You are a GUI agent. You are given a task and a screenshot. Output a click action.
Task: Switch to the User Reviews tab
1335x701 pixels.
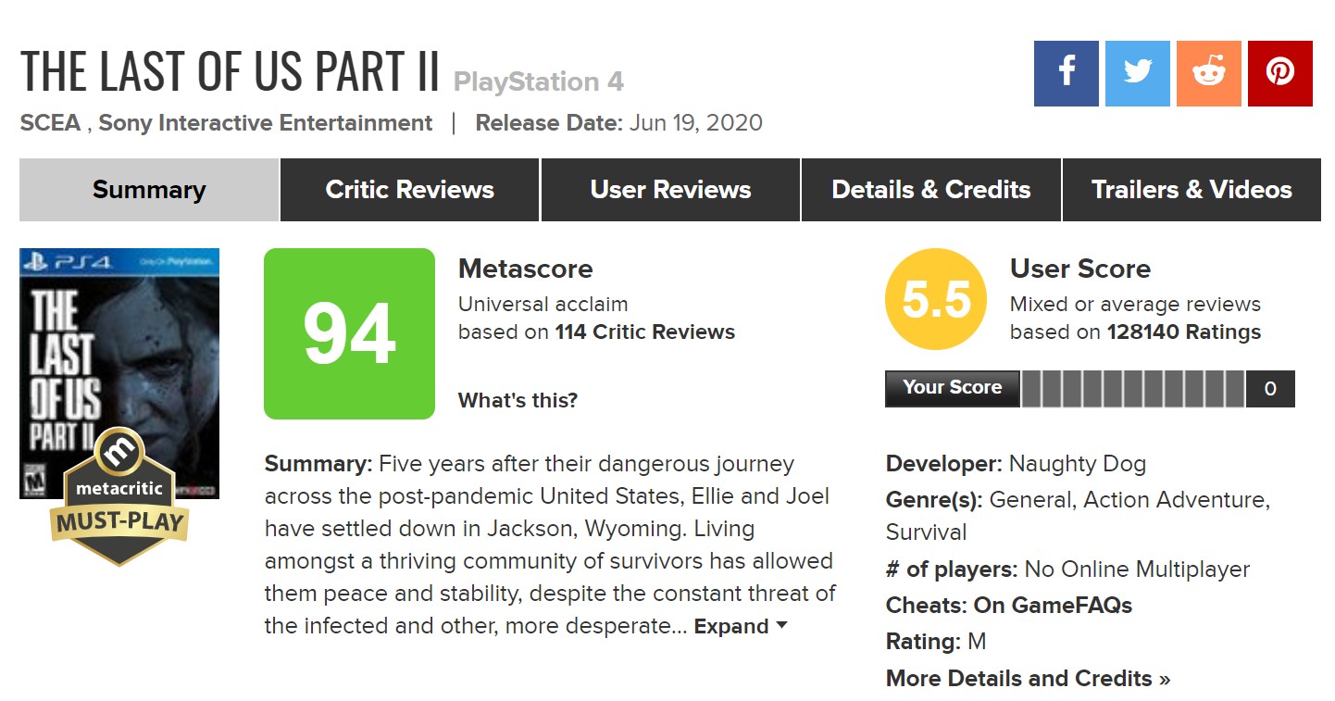click(670, 190)
